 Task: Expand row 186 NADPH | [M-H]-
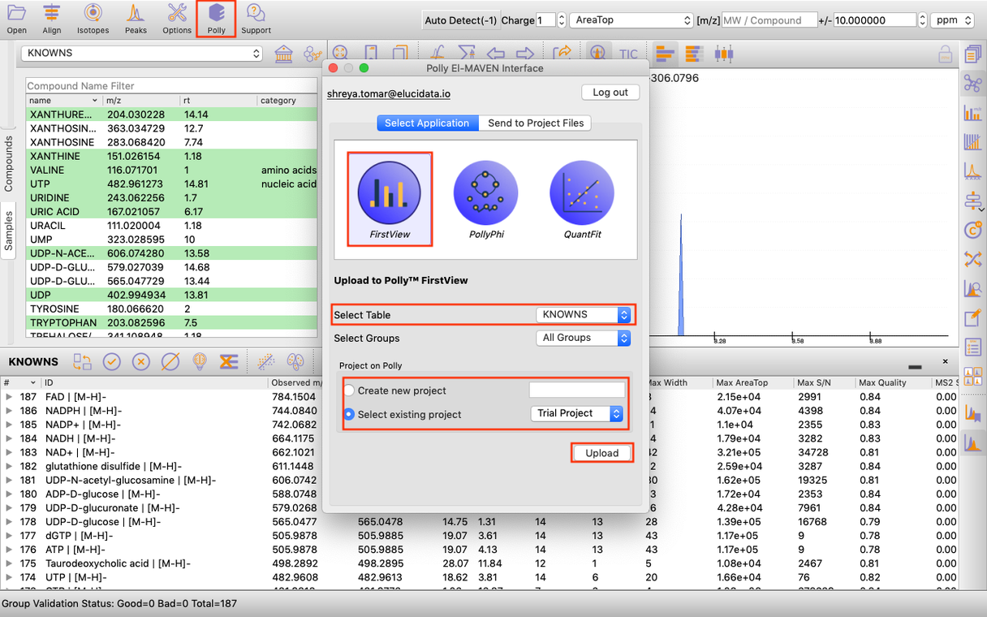(x=10, y=411)
